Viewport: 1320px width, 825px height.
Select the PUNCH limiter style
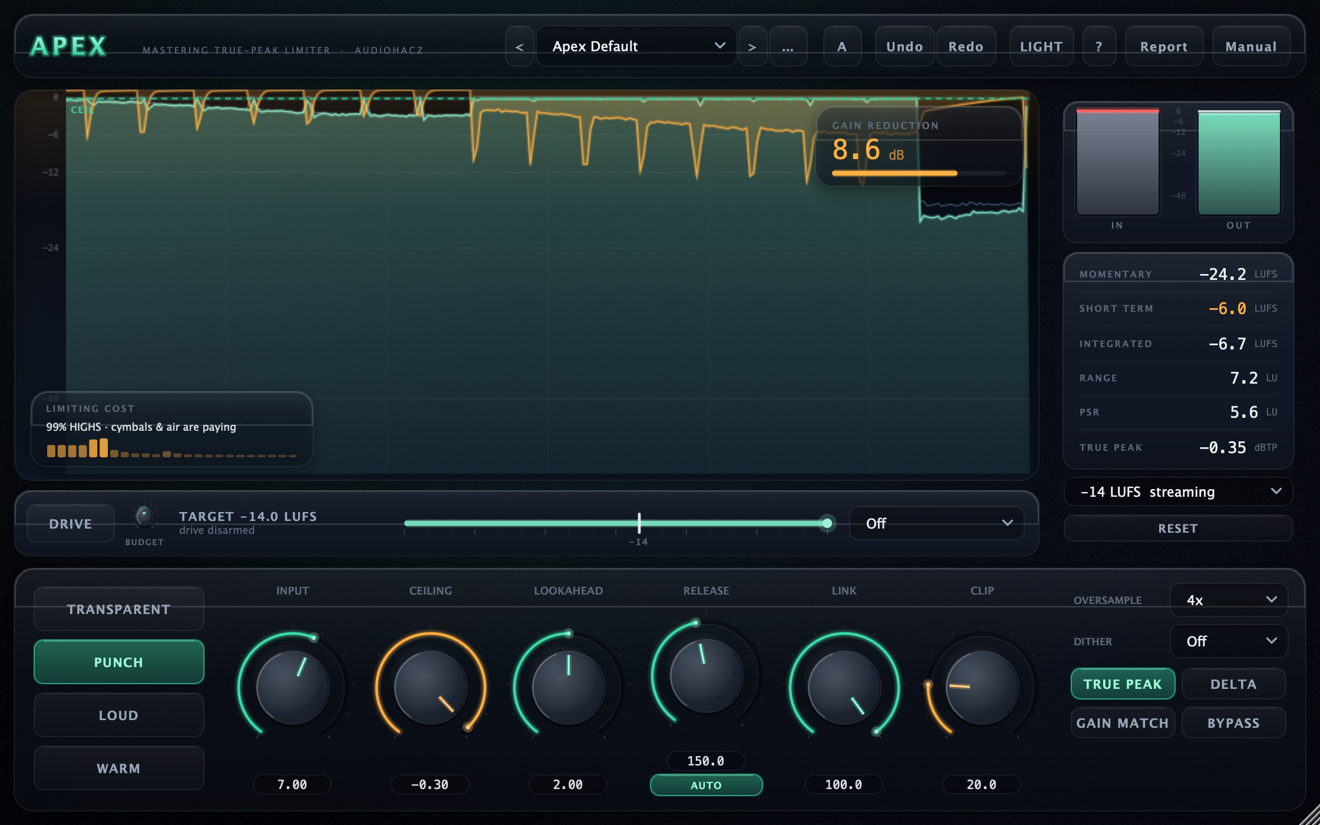click(119, 662)
